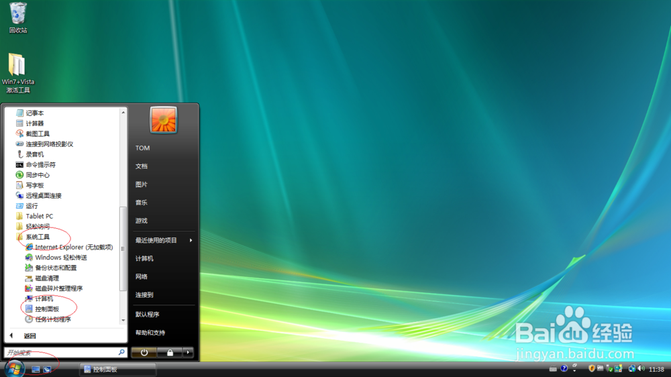Open 计算机 under 系统工具
The height and width of the screenshot is (377, 671).
click(39, 299)
